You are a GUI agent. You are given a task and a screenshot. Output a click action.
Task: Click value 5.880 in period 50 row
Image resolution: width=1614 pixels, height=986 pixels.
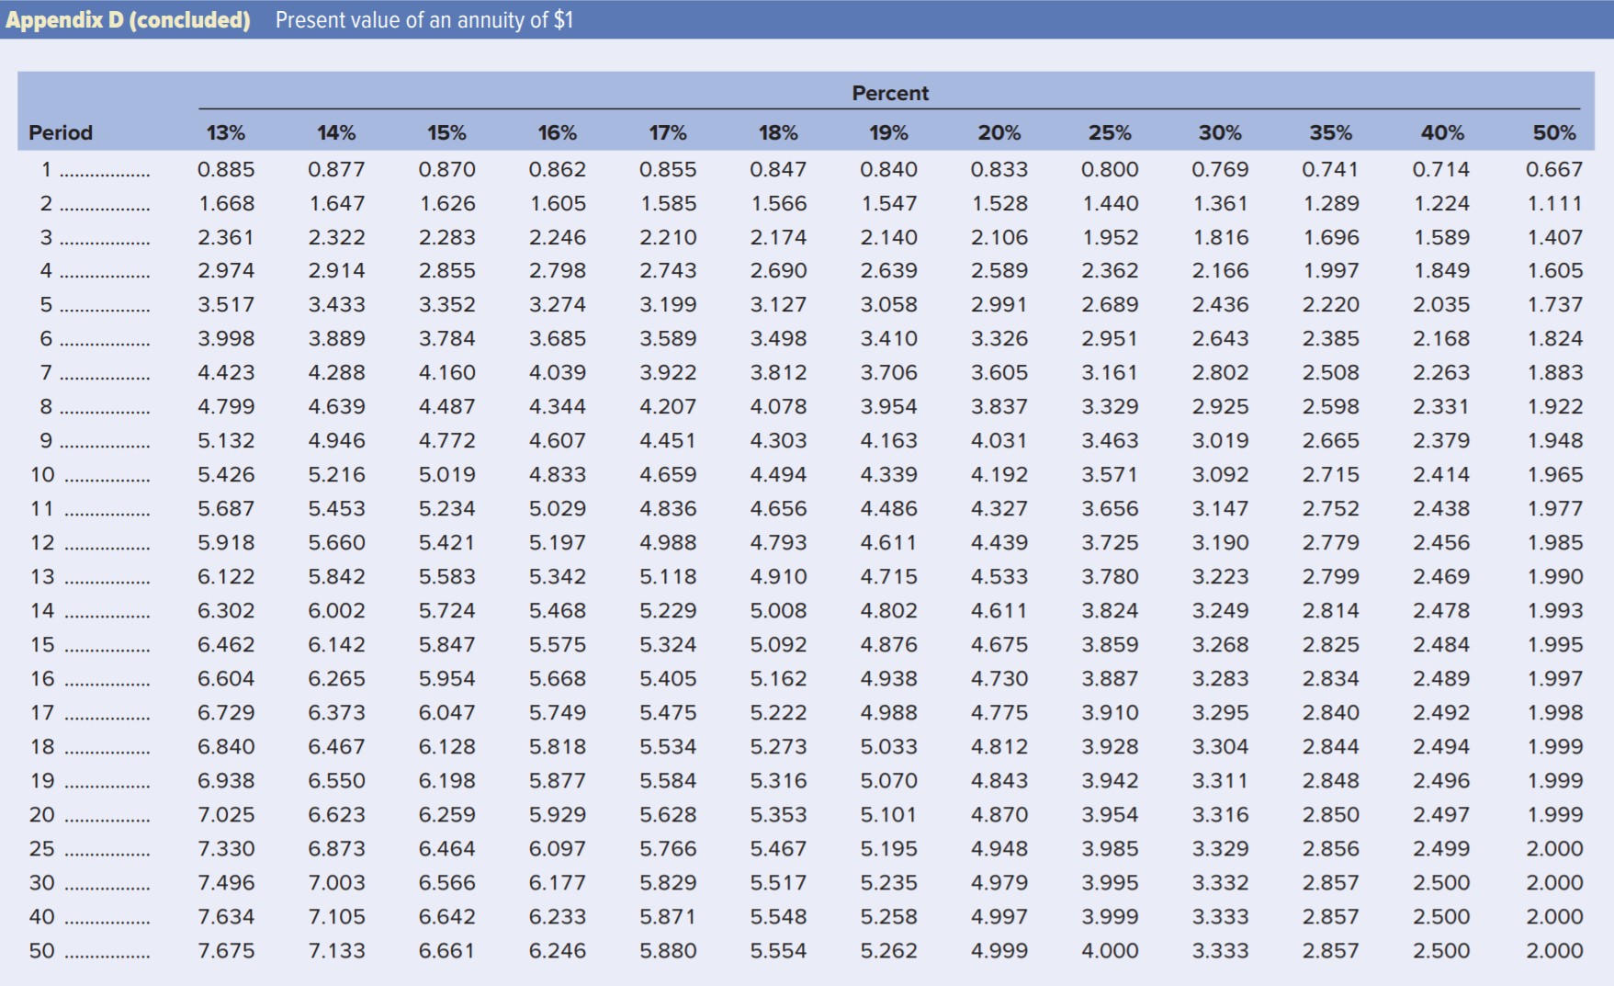click(668, 951)
